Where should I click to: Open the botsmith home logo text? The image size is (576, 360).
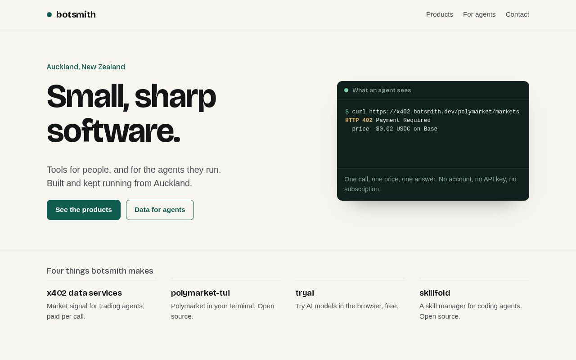[x=76, y=14]
